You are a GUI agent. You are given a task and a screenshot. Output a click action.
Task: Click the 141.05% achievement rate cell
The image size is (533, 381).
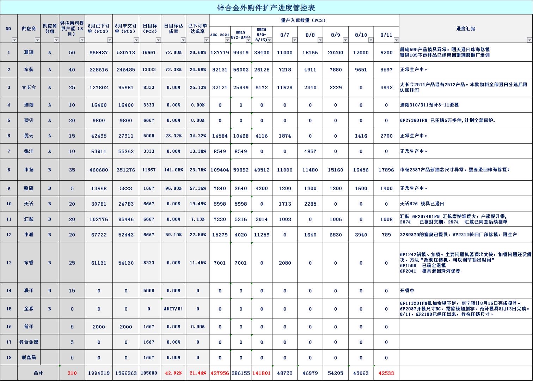point(173,170)
